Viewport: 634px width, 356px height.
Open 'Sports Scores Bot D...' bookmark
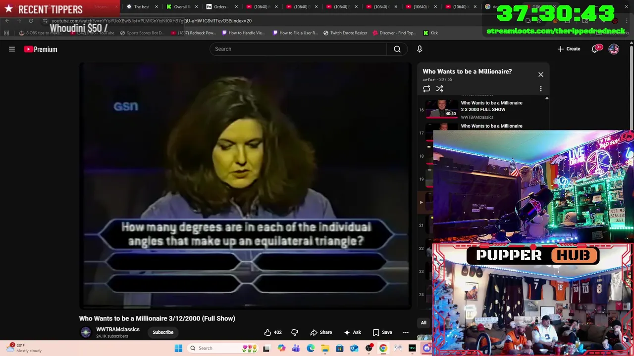pos(142,33)
